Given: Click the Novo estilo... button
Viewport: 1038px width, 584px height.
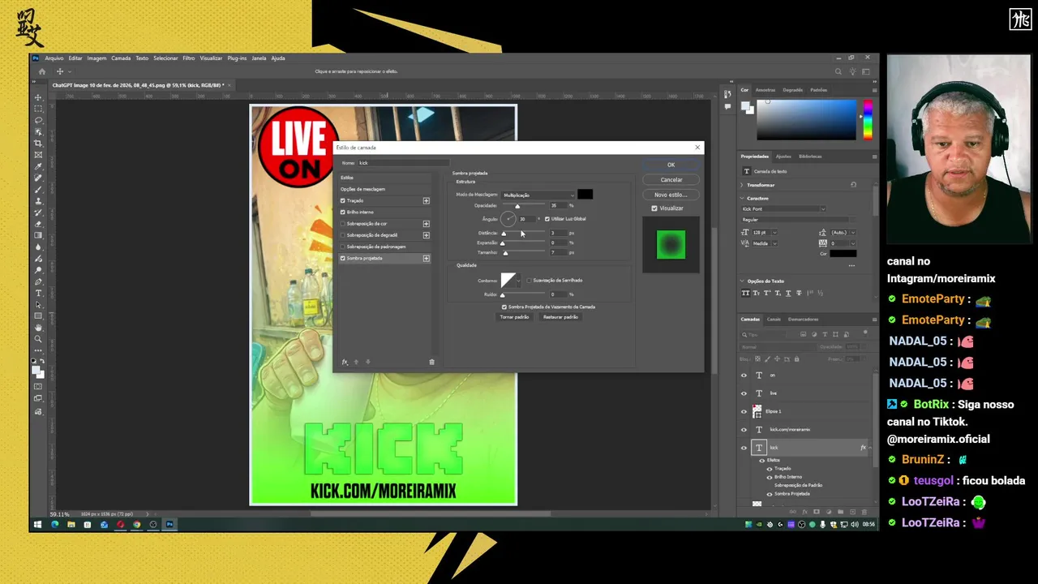Looking at the screenshot, I should point(671,195).
